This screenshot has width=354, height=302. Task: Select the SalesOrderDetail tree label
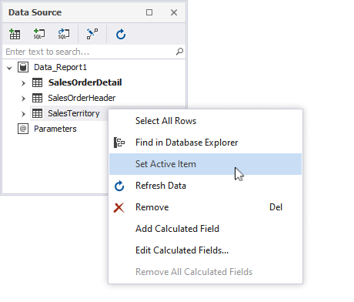point(85,82)
